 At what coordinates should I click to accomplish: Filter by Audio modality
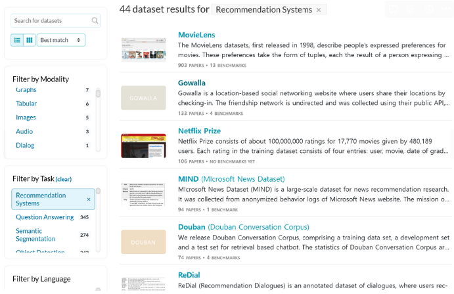[x=24, y=131]
